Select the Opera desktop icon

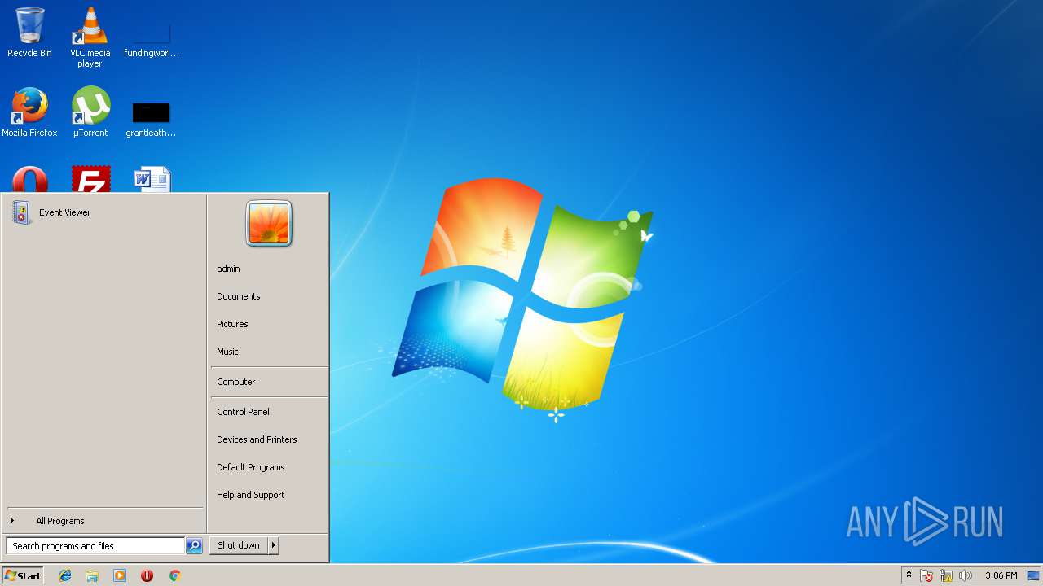pos(29,180)
